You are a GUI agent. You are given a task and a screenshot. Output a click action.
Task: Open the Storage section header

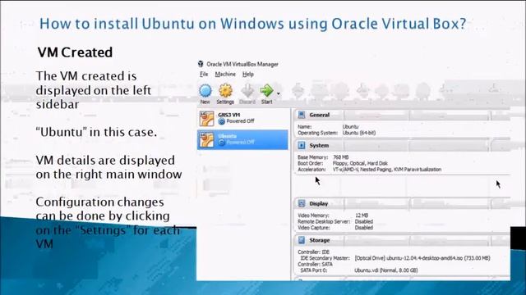[402, 240]
